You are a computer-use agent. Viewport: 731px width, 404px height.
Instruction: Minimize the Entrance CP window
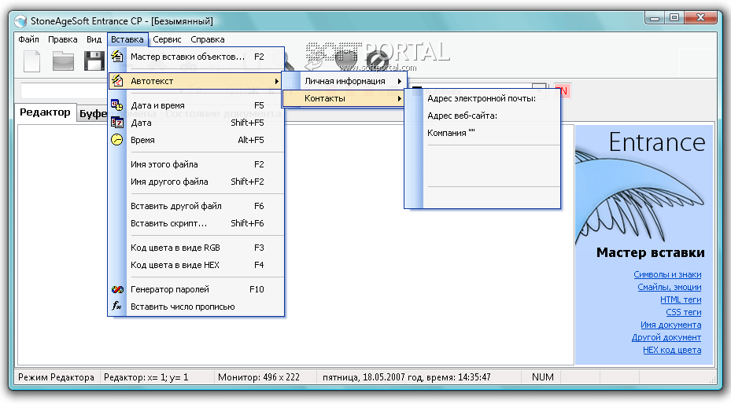coord(655,18)
